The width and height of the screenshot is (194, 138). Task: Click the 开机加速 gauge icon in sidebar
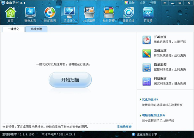click(x=147, y=40)
